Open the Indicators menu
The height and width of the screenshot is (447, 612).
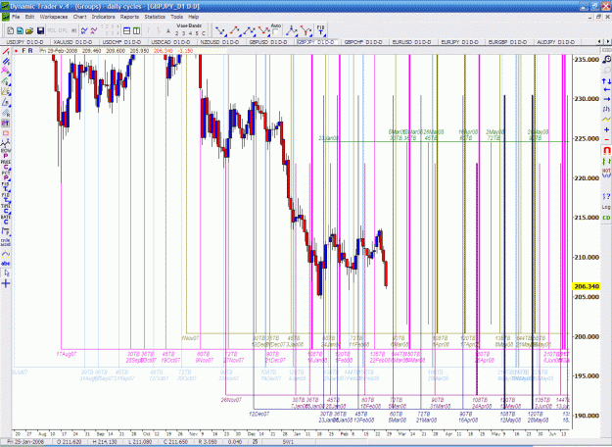(103, 17)
